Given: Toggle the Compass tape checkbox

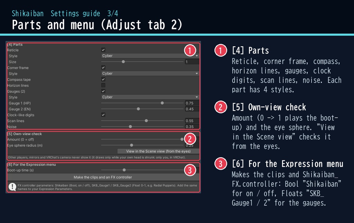Looking at the screenshot, I should pyautogui.click(x=103, y=80).
